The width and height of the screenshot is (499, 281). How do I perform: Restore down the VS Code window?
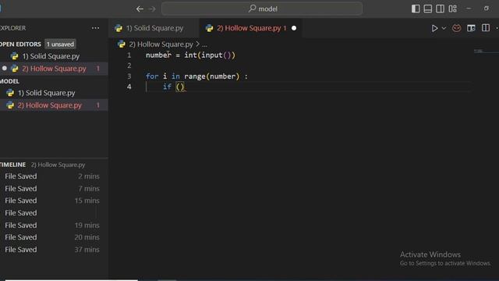[x=487, y=9]
